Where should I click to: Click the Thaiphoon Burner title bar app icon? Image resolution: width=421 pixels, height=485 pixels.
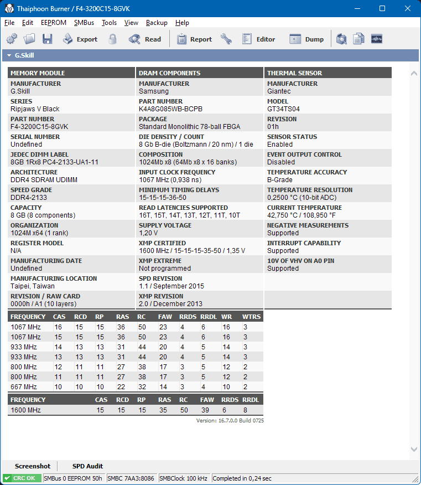click(x=9, y=9)
